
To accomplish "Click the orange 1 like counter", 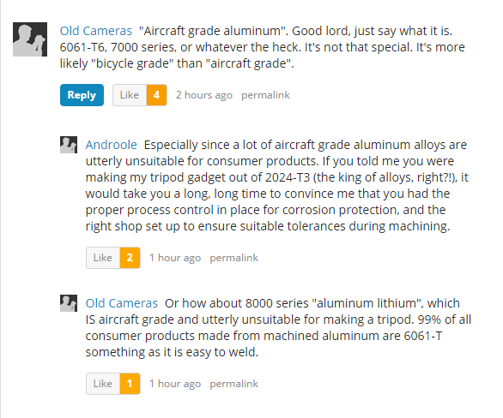I will [130, 384].
